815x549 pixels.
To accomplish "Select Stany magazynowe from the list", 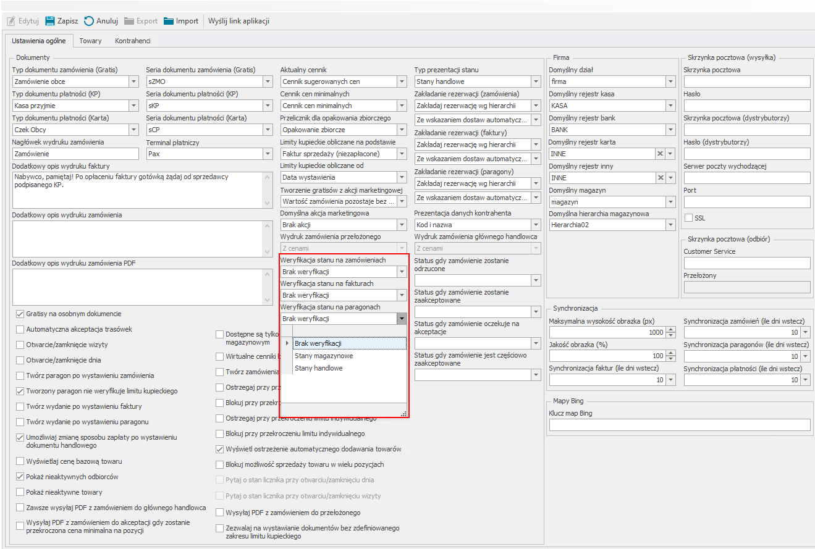I will (x=324, y=356).
